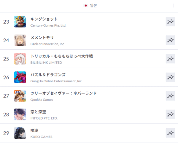178x144 pixels.
Task: Click publisher KURO GAMES
Action: click(x=42, y=137)
